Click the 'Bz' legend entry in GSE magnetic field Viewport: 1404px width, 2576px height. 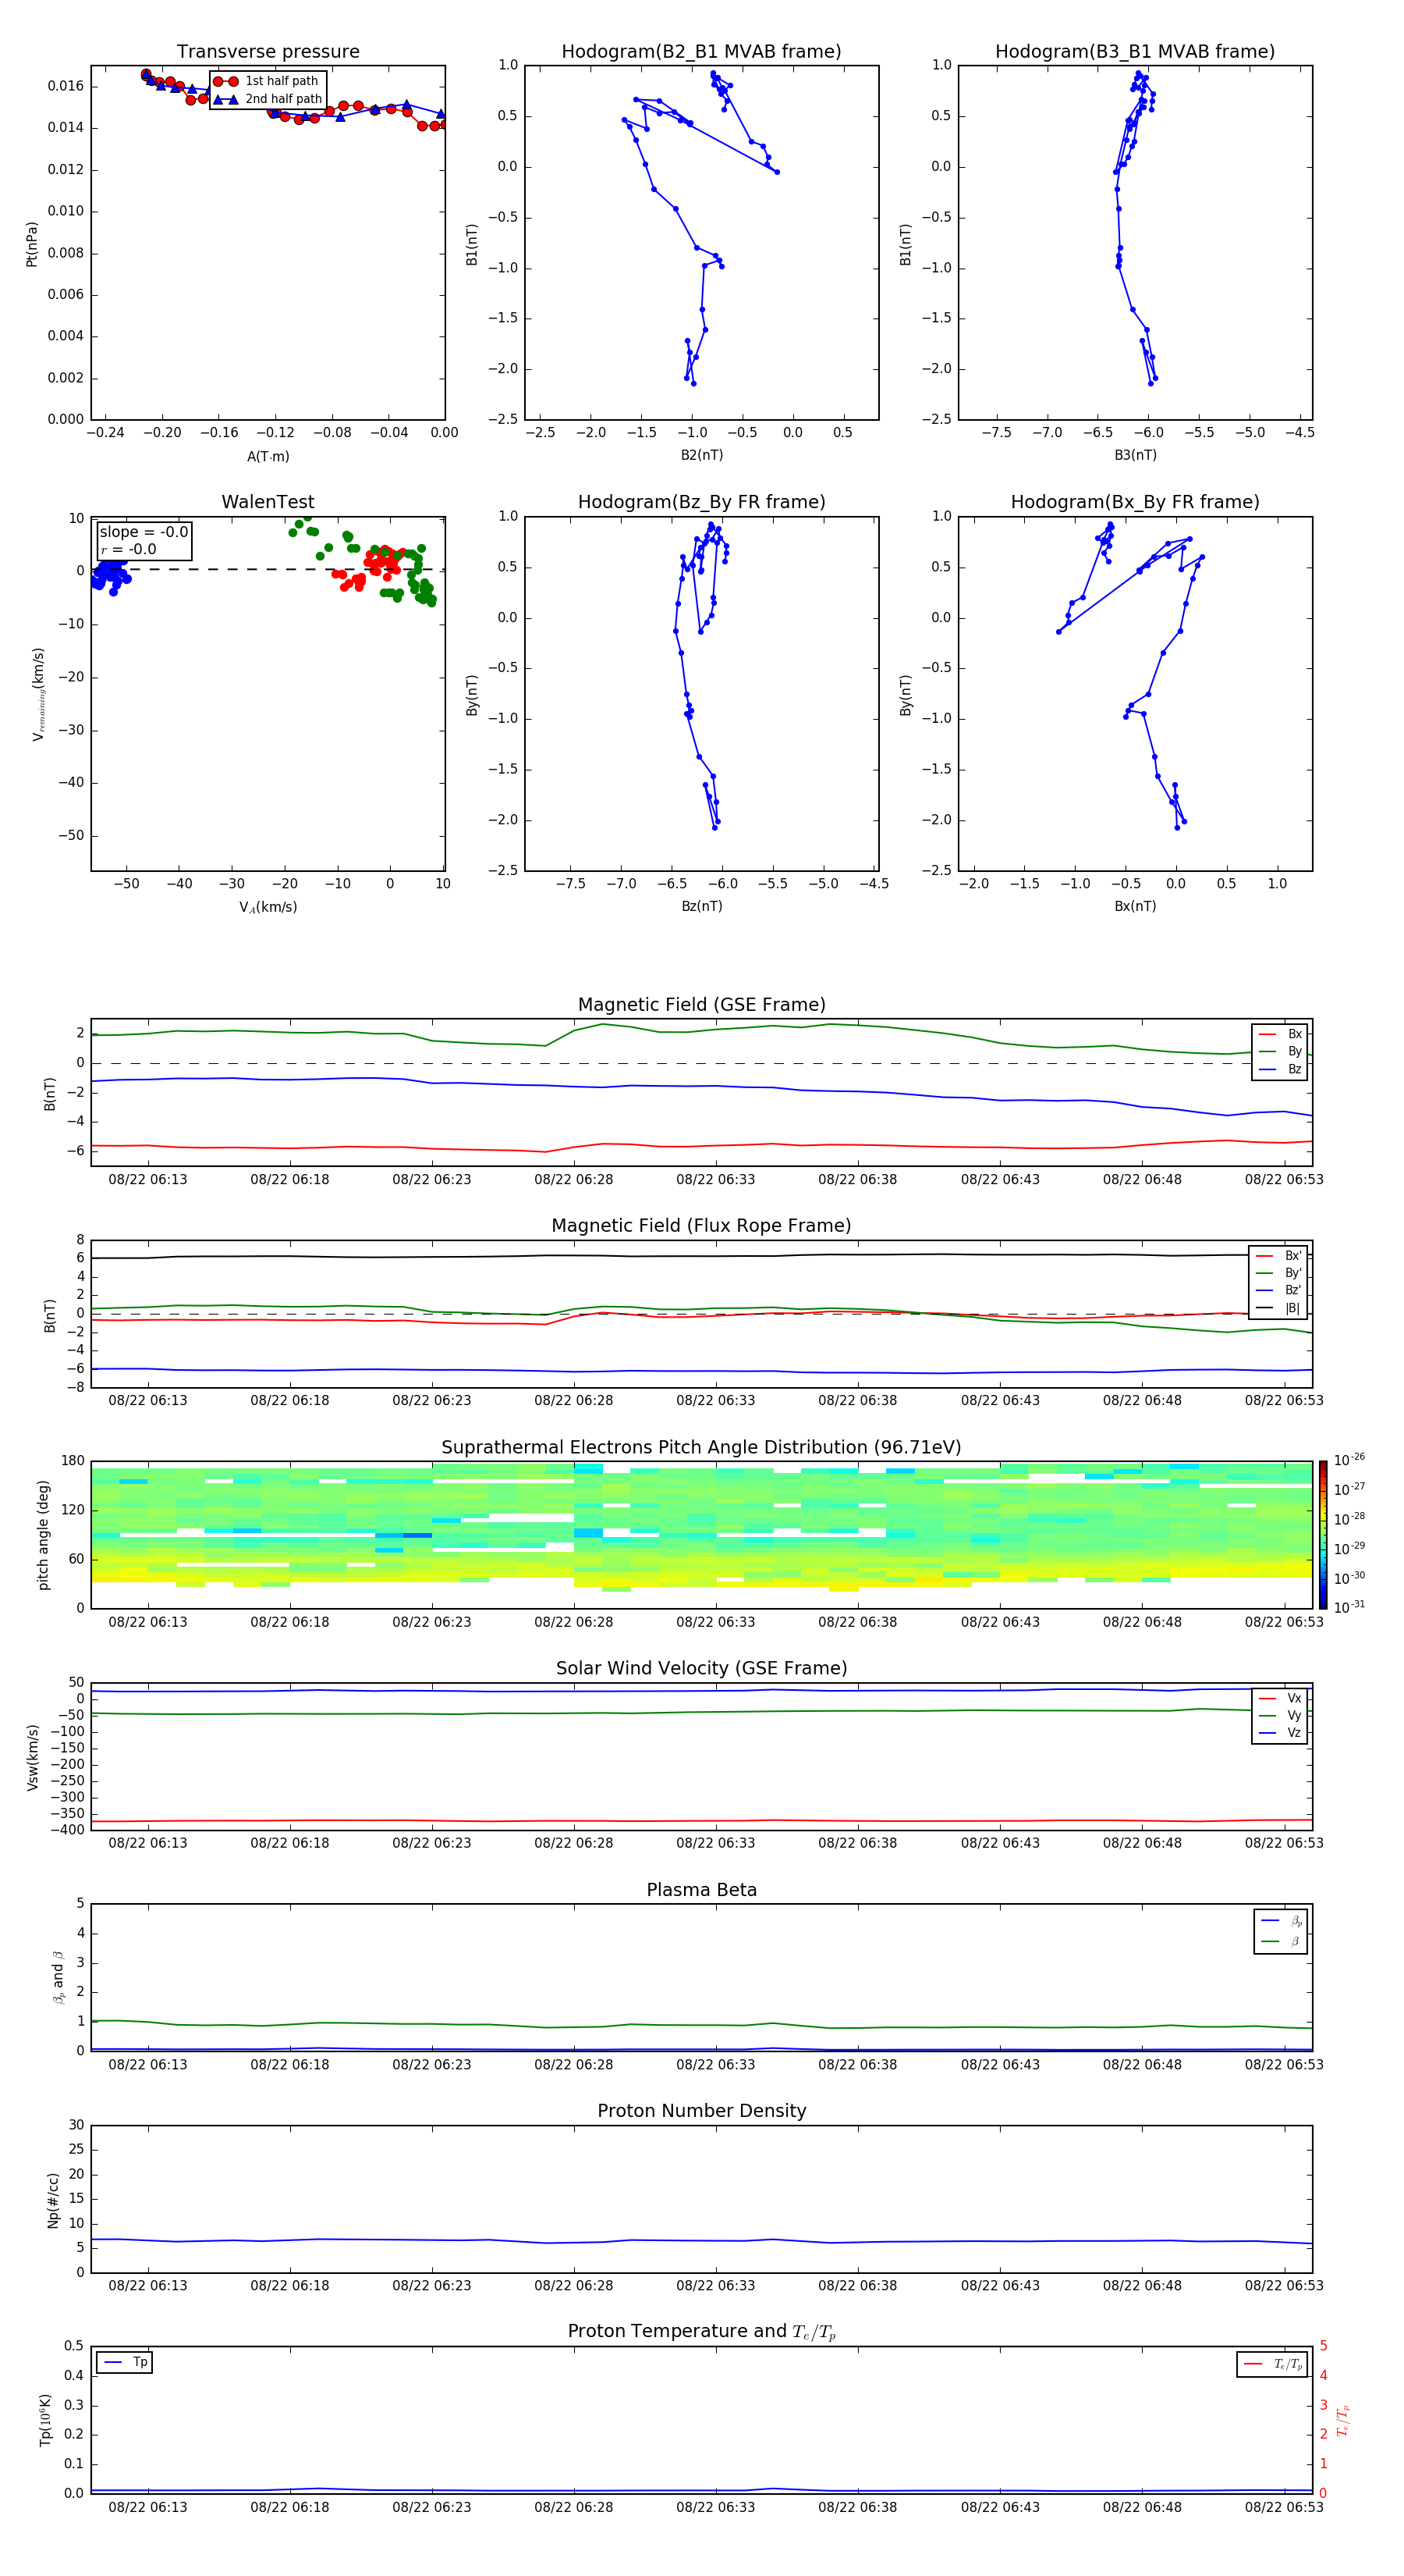[1281, 1069]
